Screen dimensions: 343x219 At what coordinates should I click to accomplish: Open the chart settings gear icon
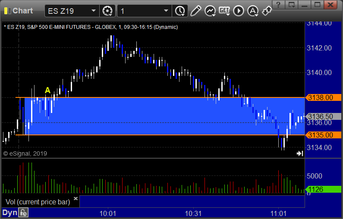(107, 11)
